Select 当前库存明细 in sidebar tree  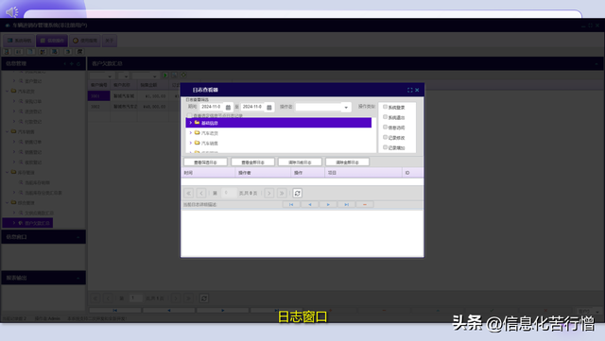[x=38, y=182]
